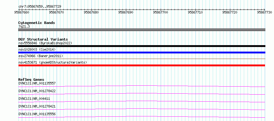
Task: Click ruler position 95867680
Action: (x=91, y=12)
